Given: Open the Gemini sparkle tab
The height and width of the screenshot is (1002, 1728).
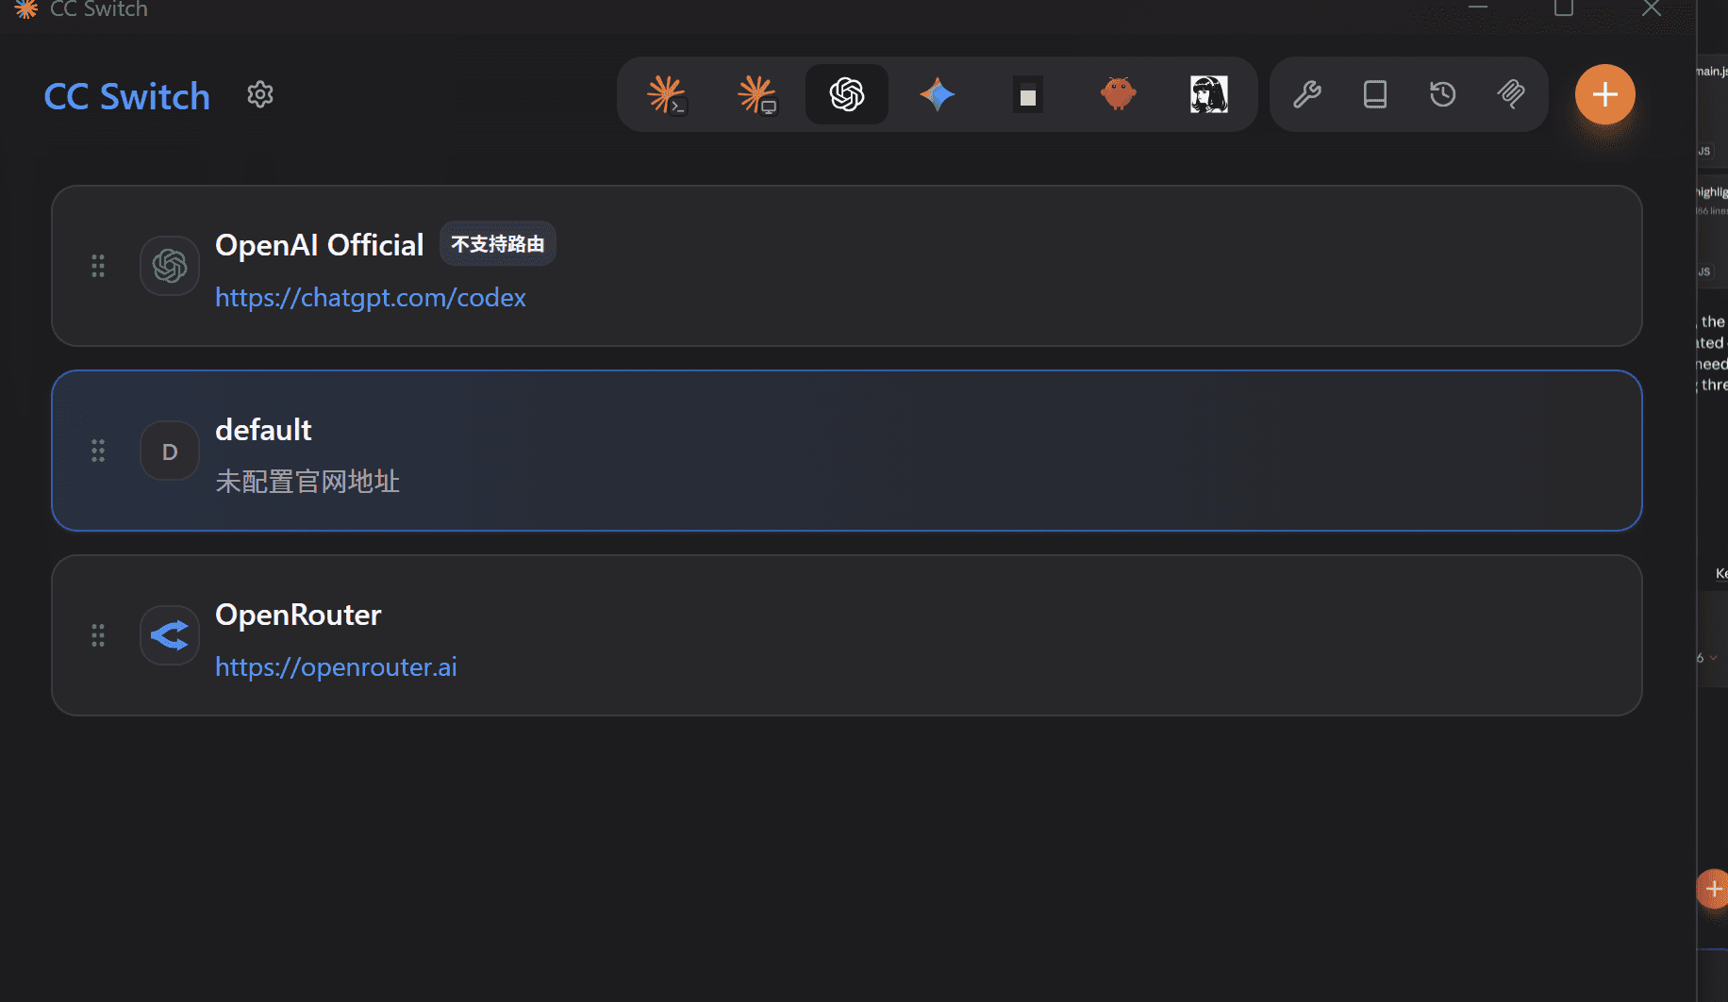Looking at the screenshot, I should point(938,94).
